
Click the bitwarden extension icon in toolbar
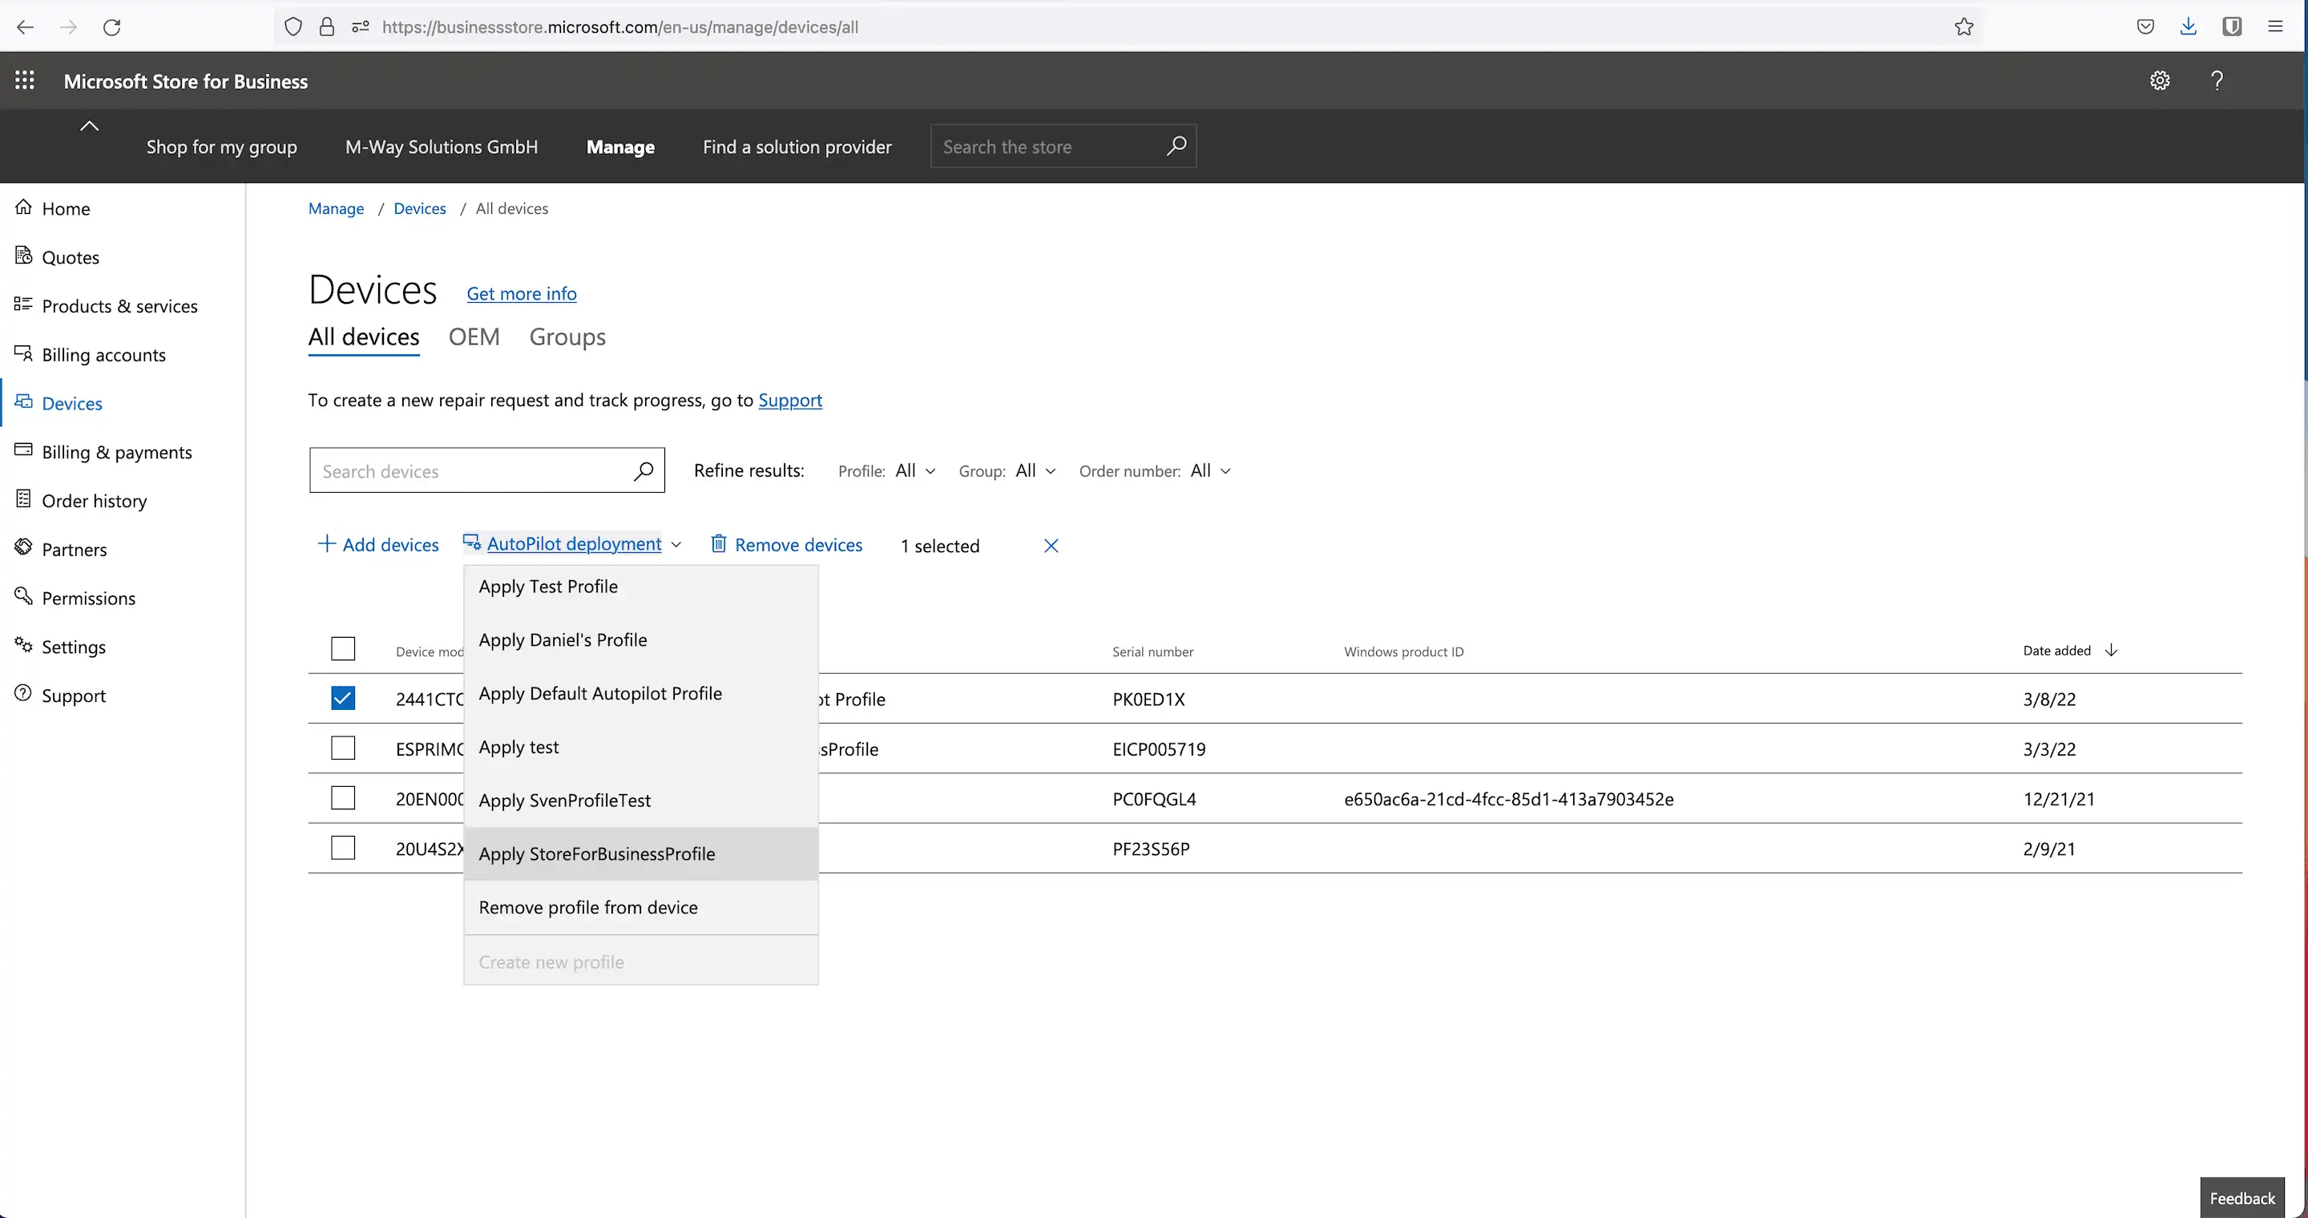pos(2232,27)
